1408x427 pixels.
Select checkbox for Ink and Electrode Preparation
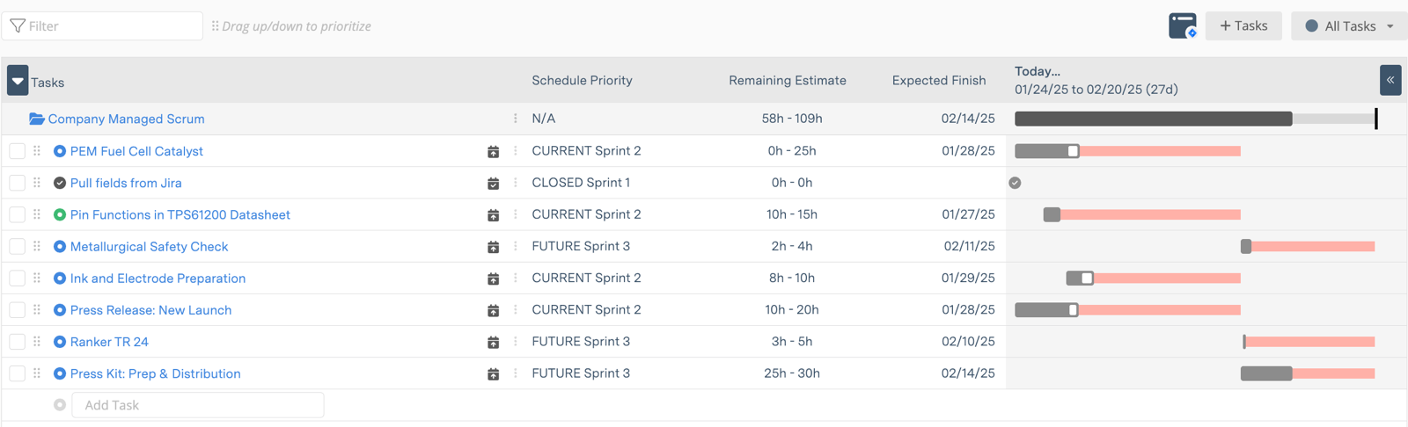[18, 279]
